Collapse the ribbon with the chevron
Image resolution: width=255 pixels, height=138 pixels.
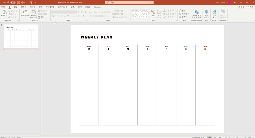(x=254, y=21)
